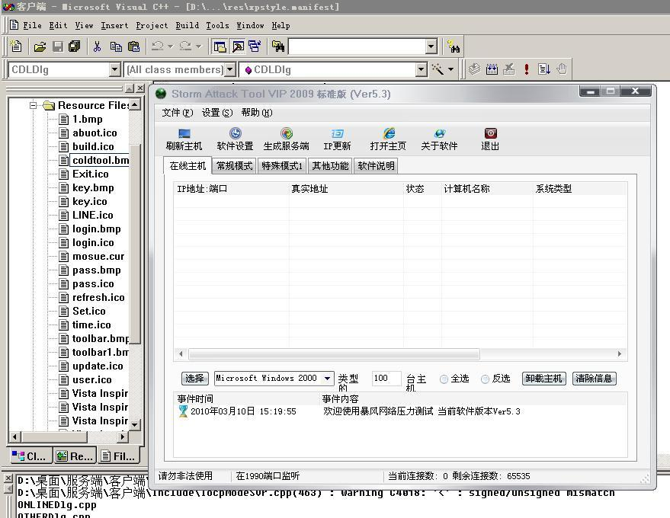The height and width of the screenshot is (518, 670).
Task: Click the Go debug icon
Action: [x=544, y=69]
